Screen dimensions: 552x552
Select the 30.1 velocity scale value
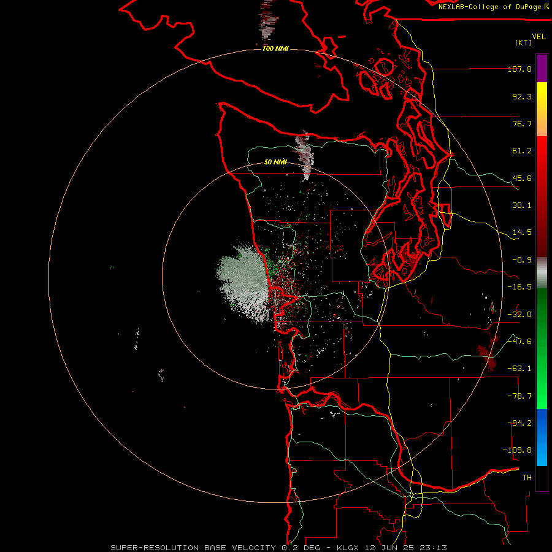[522, 205]
